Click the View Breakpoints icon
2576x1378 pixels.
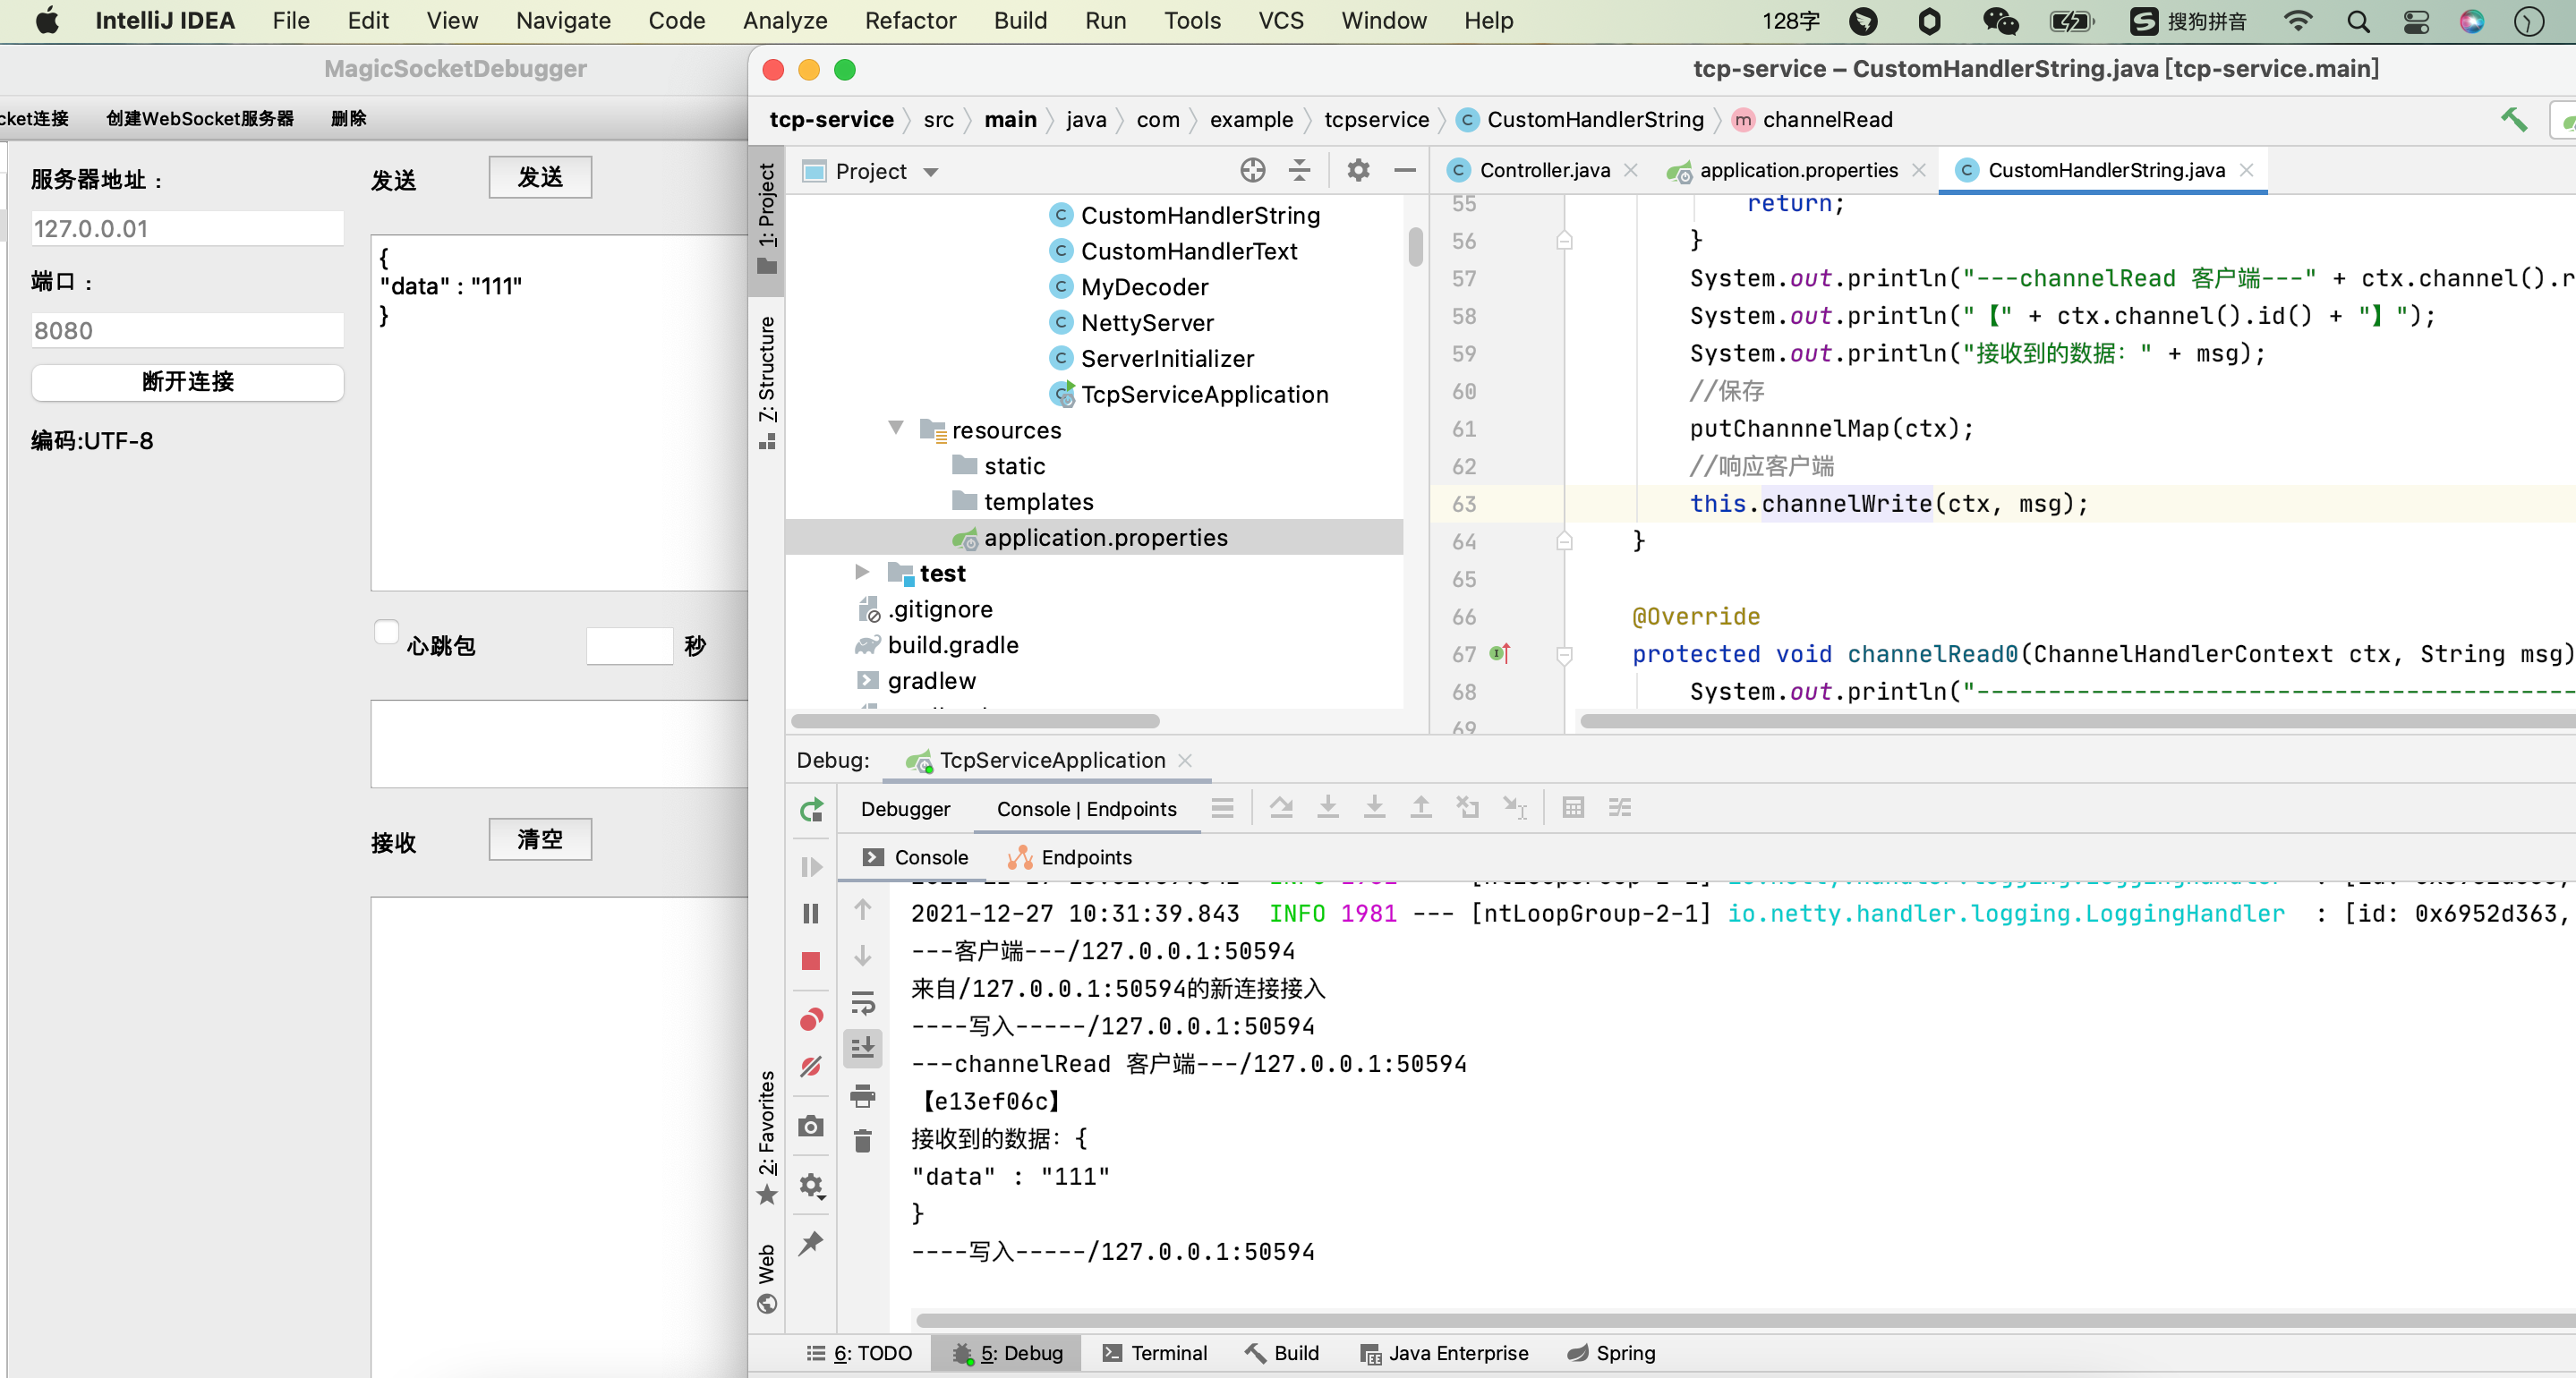811,1019
